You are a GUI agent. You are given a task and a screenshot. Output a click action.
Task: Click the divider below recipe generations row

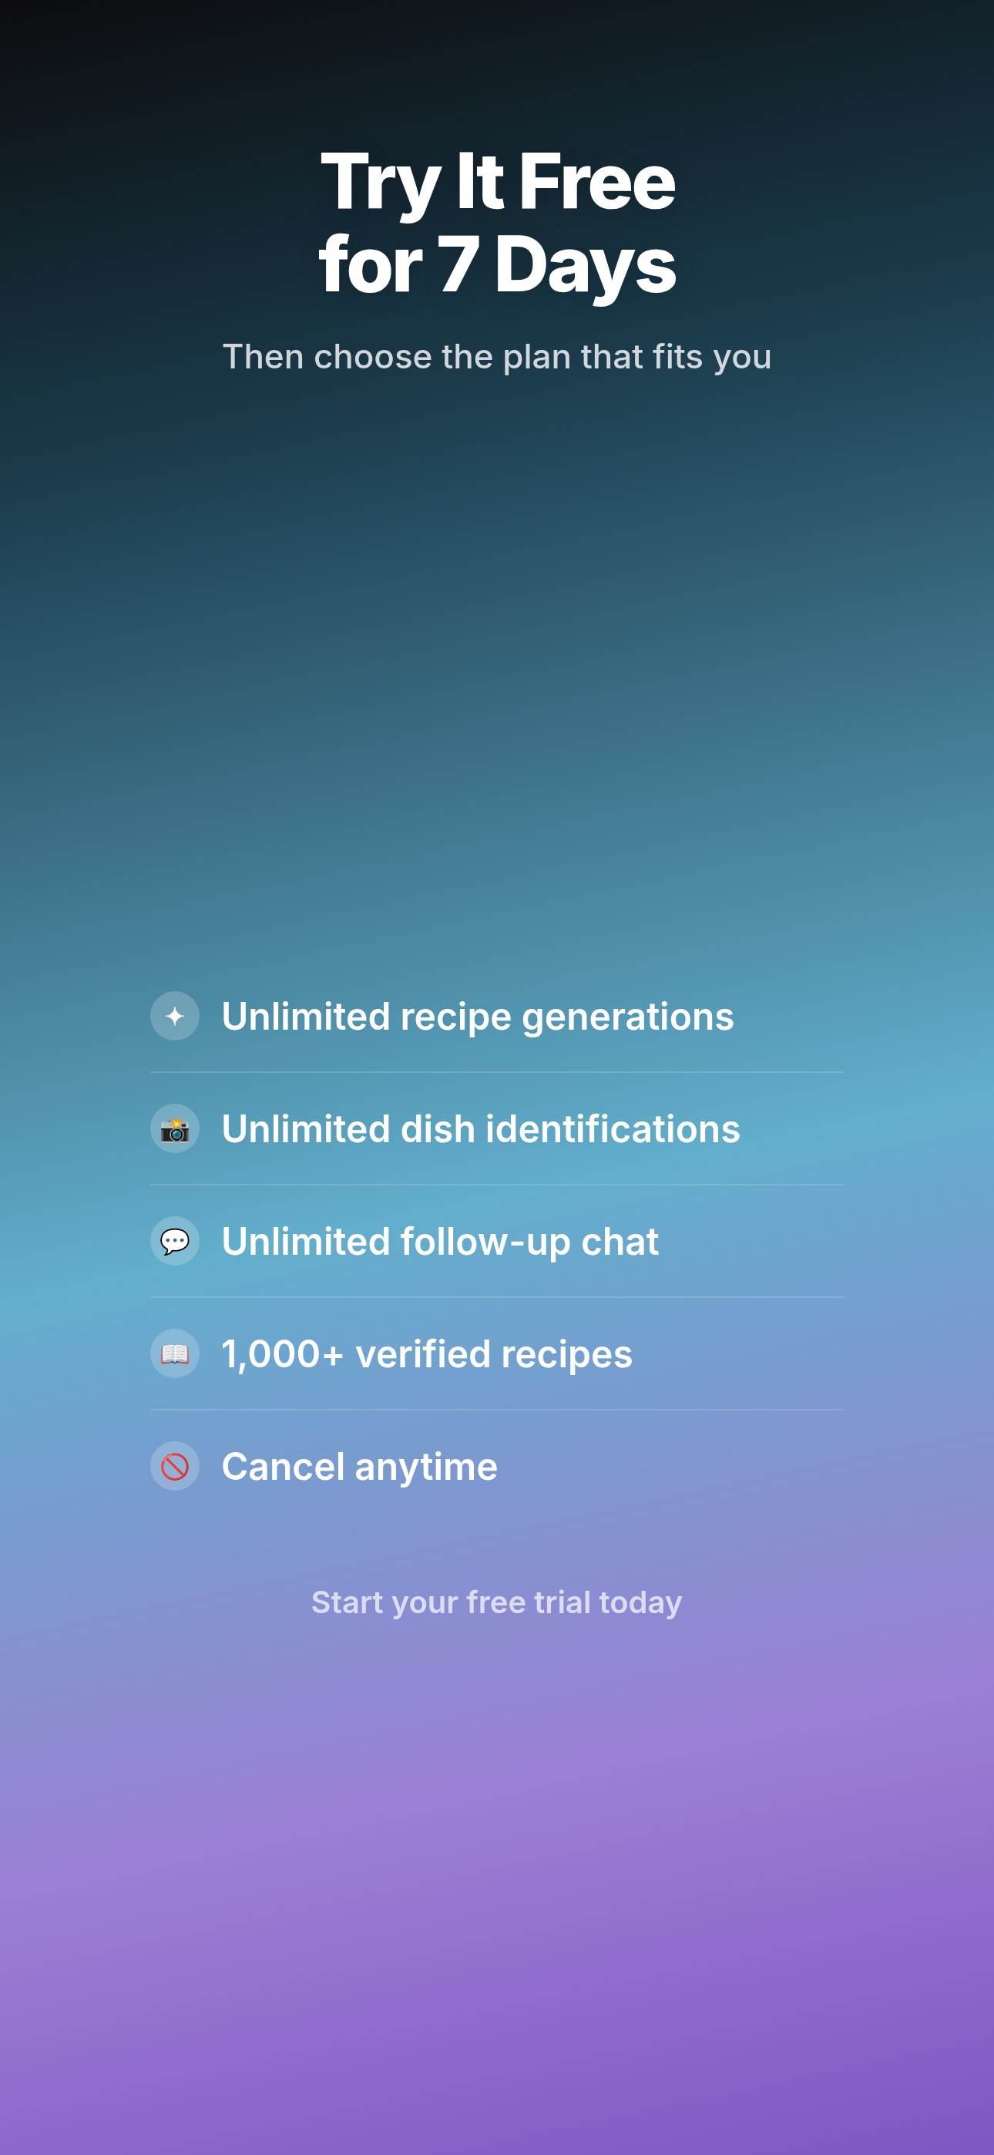[x=497, y=1071]
